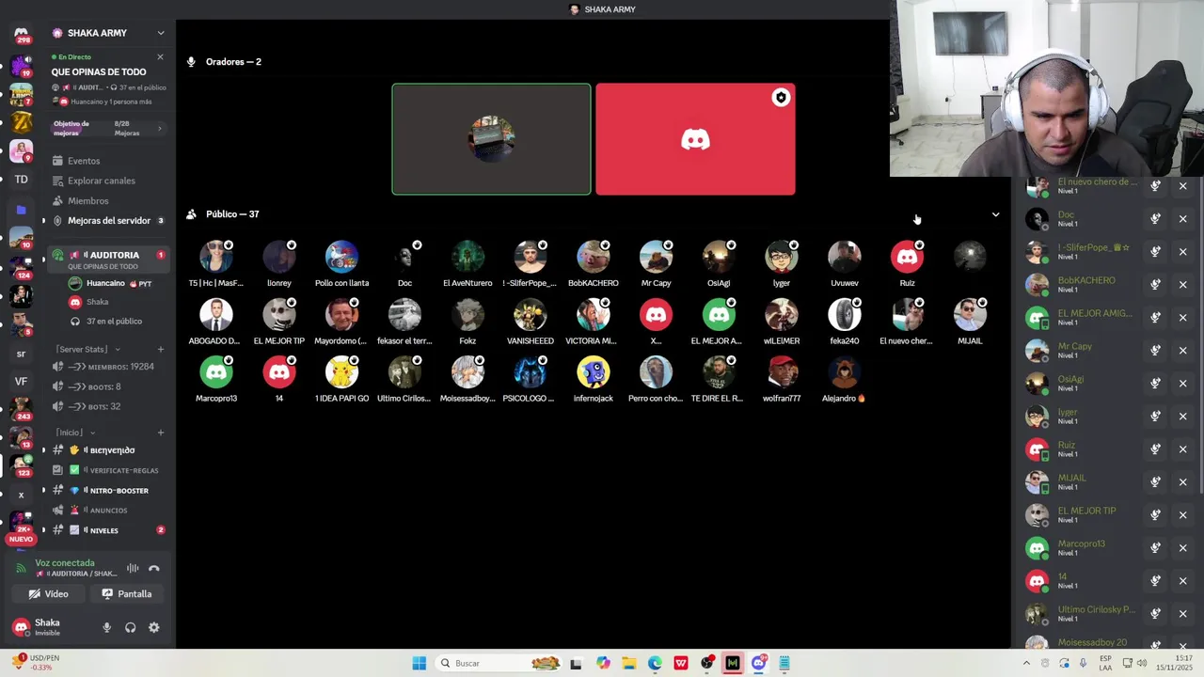The image size is (1204, 677).
Task: Click Search box in Windows taskbar
Action: pos(499,663)
